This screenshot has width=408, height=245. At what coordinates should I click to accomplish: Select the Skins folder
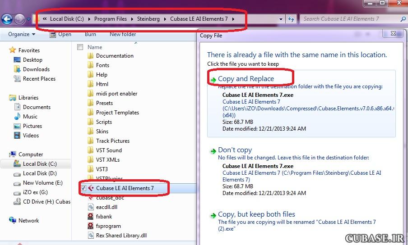pos(102,132)
